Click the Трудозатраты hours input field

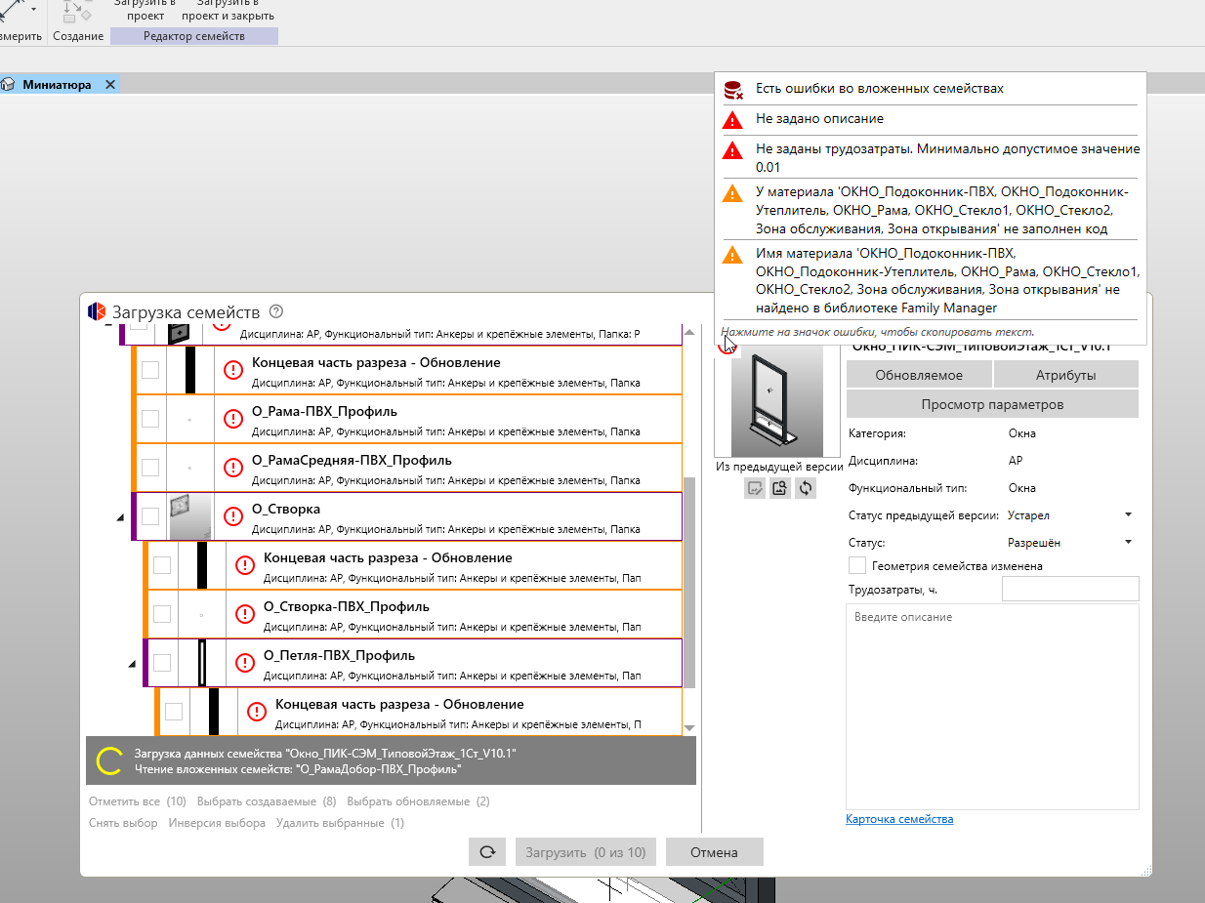pyautogui.click(x=1070, y=589)
